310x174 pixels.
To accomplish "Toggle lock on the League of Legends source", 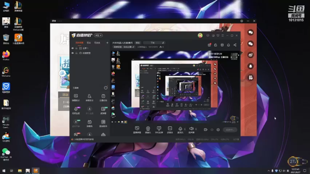I will [76, 53].
